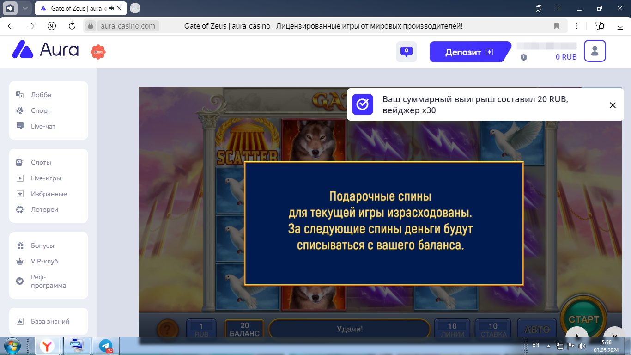Open the Windows Start menu
631x355 pixels.
(12, 346)
